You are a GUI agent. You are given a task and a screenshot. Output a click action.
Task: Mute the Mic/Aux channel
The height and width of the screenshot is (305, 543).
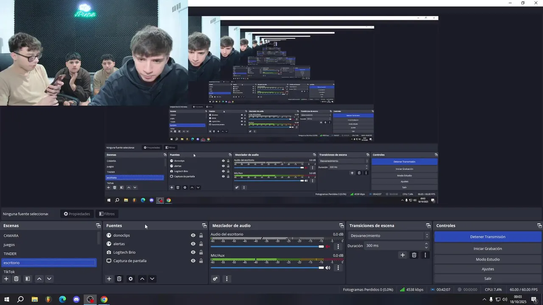point(327,268)
